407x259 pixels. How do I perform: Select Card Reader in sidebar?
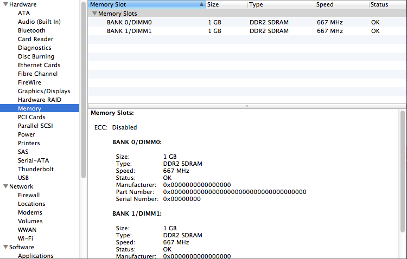pyautogui.click(x=36, y=39)
